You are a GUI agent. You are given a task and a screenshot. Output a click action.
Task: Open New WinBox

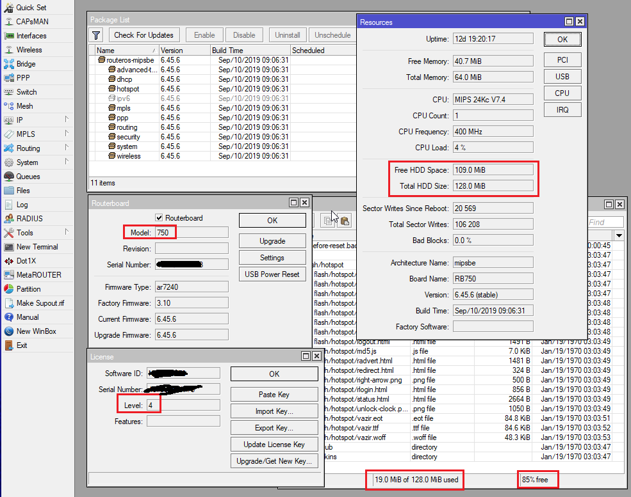37,331
